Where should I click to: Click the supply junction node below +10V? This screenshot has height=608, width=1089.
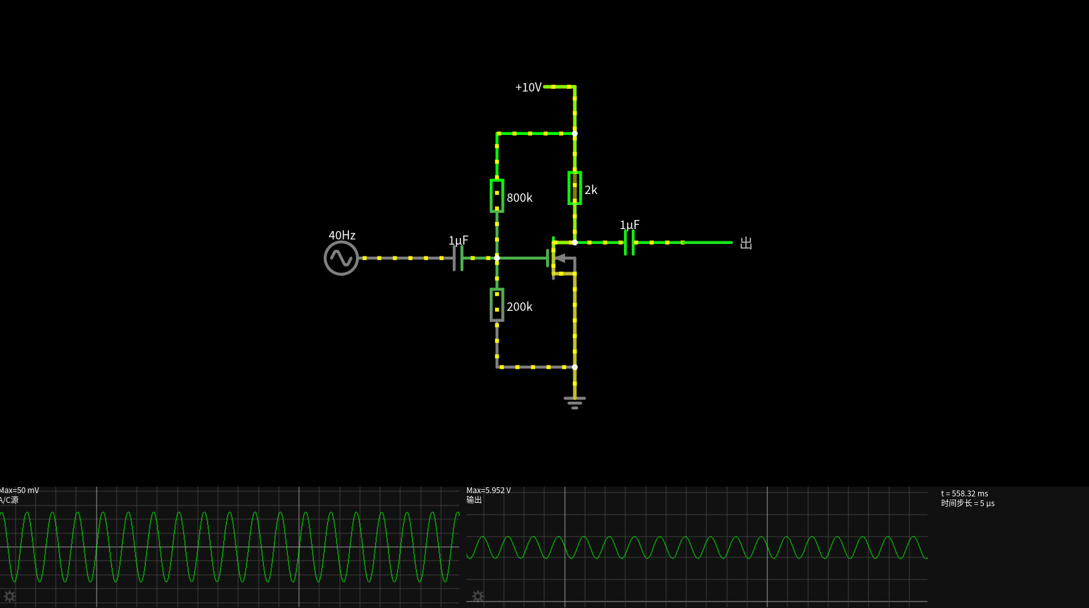[x=575, y=134]
